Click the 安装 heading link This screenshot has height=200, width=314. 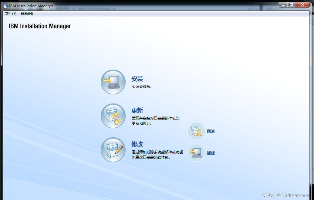pos(137,79)
